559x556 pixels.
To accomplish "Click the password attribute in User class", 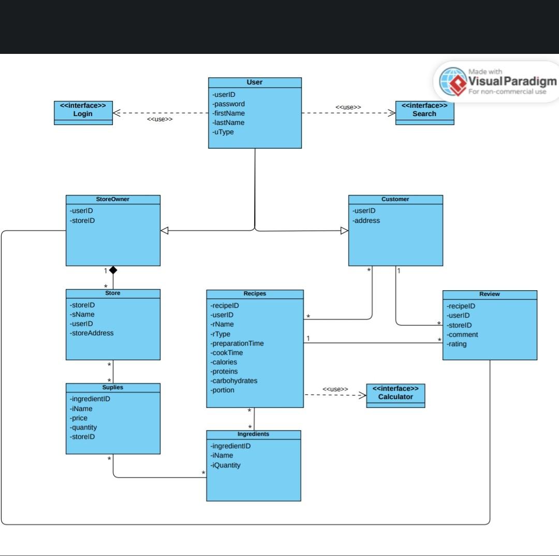I will 230,104.
